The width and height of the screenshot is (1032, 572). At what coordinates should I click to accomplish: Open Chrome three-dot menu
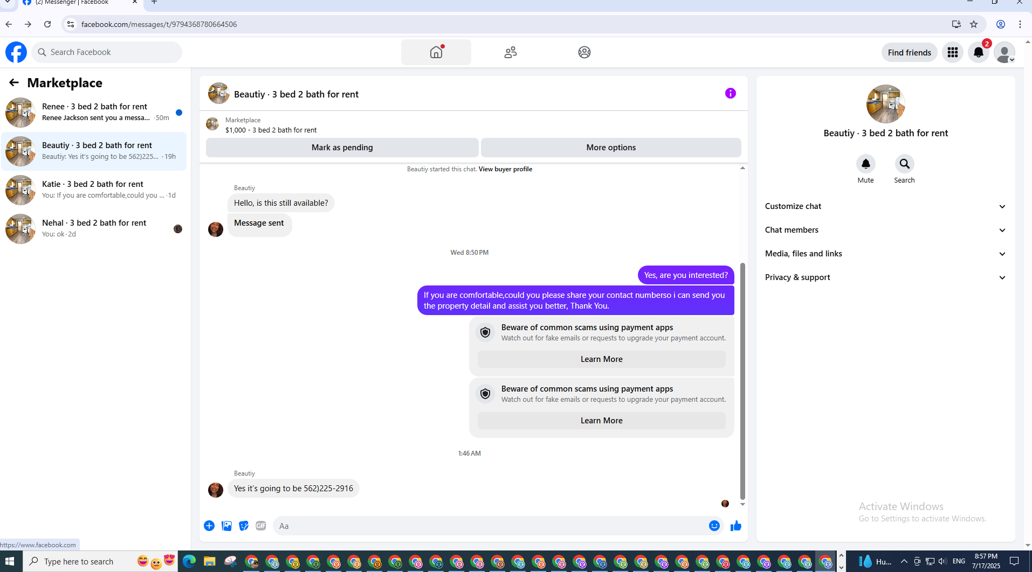click(1020, 24)
